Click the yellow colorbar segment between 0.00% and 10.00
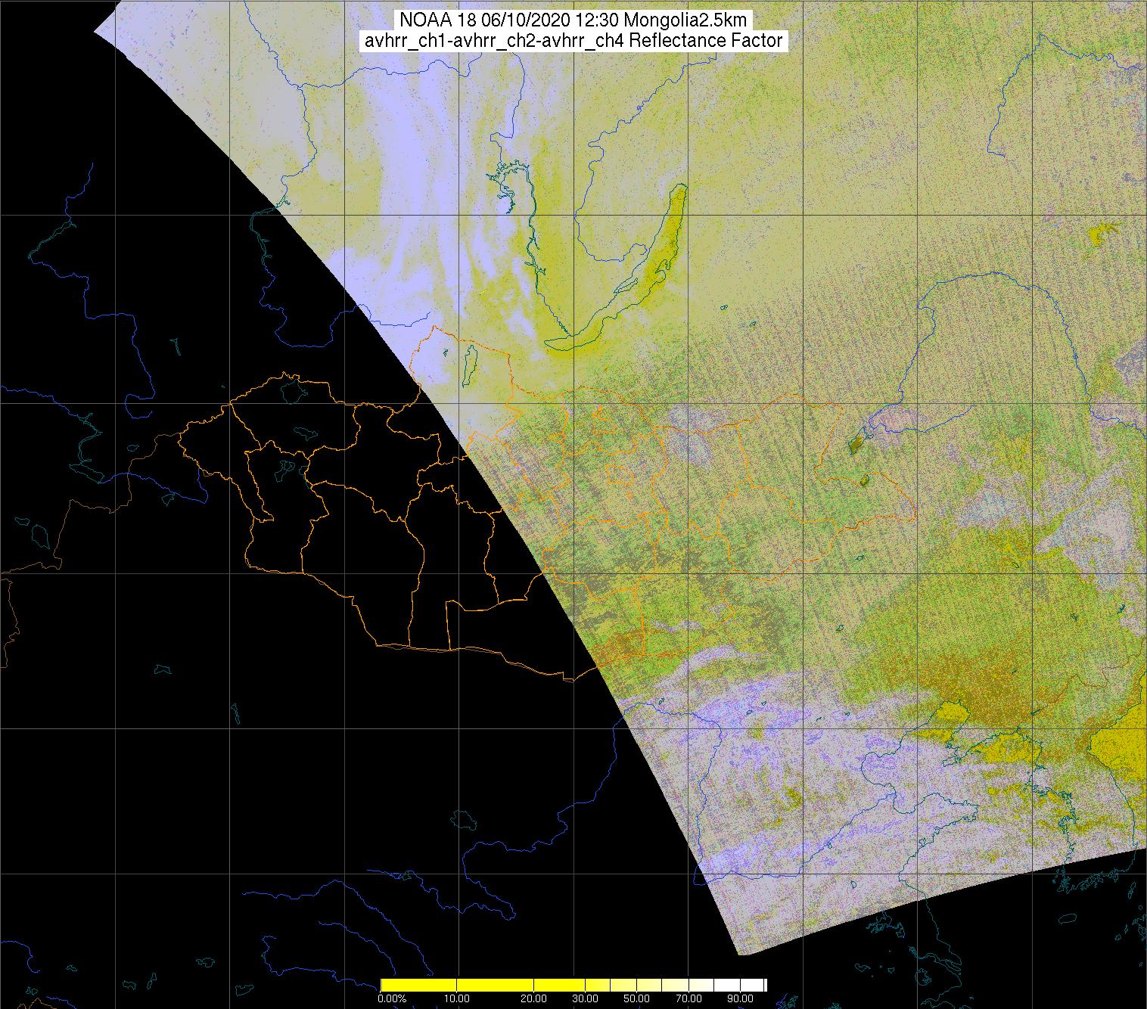Image resolution: width=1147 pixels, height=1009 pixels. (x=418, y=985)
